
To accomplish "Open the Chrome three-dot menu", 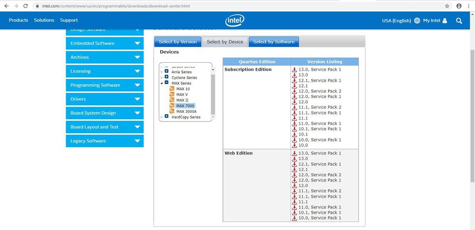I will tap(469, 6).
